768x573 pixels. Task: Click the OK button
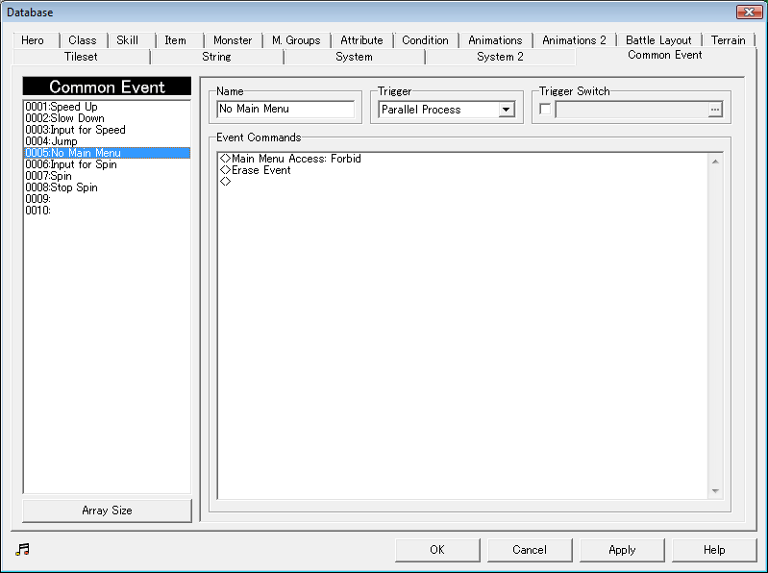tap(437, 550)
